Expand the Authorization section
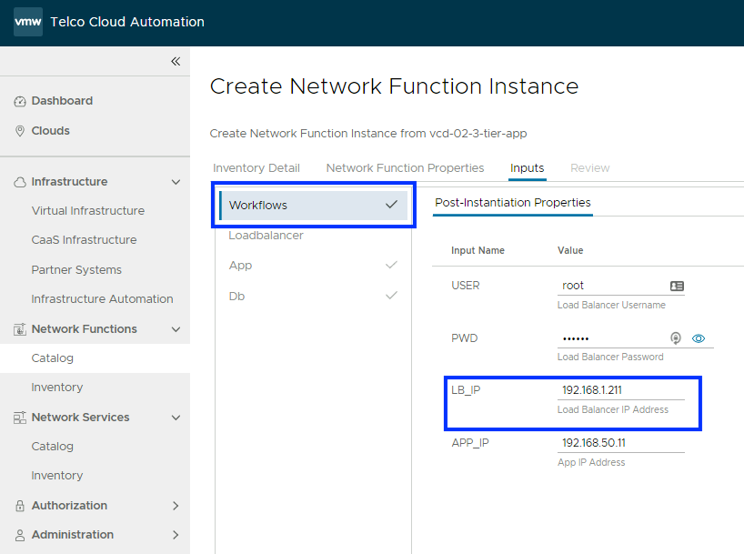The image size is (744, 554). point(176,506)
